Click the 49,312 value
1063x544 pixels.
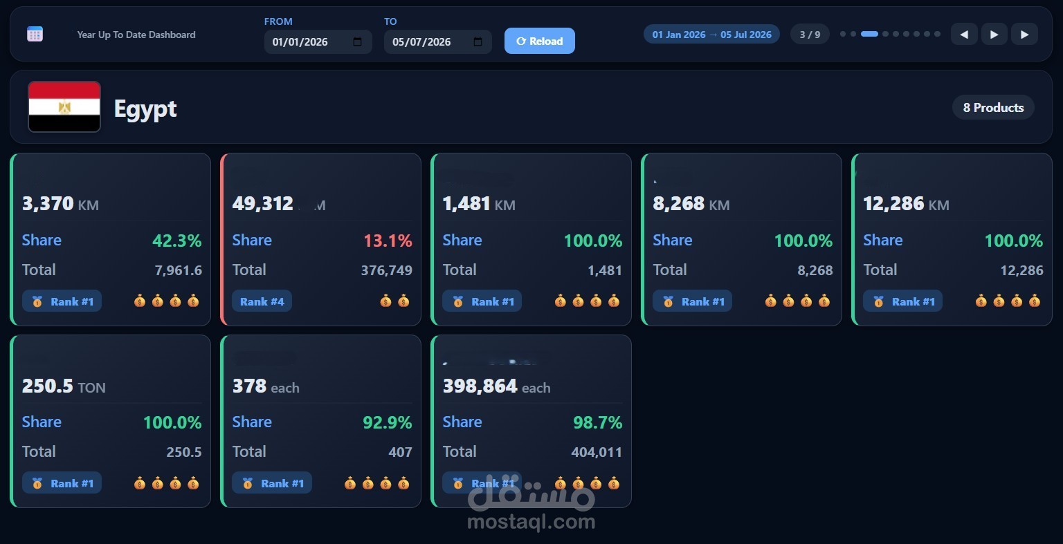coord(263,204)
